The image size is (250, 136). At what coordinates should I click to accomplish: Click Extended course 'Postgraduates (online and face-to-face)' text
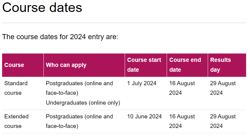79,121
